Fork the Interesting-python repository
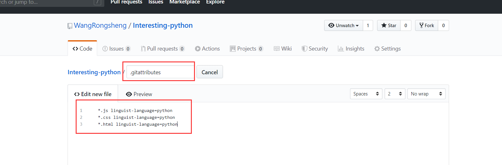502x165 pixels. click(x=426, y=26)
